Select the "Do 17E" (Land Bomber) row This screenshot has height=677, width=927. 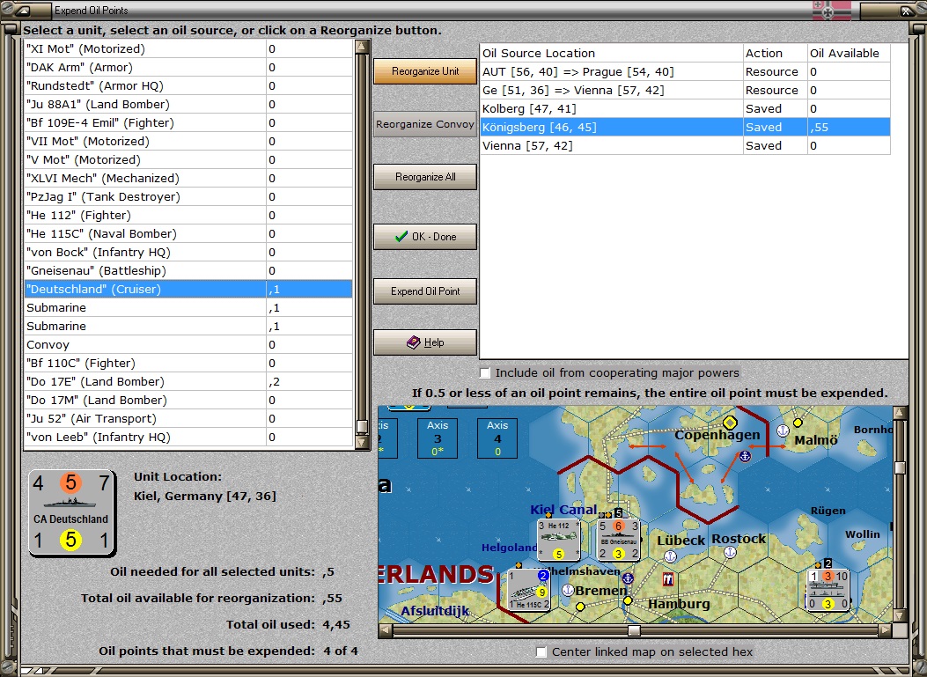pos(188,381)
